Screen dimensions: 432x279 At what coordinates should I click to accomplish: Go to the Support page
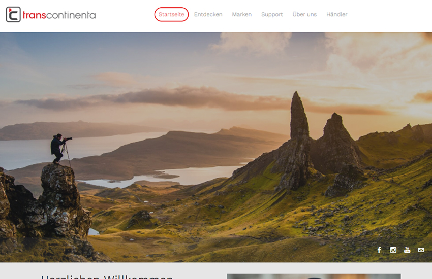(272, 14)
